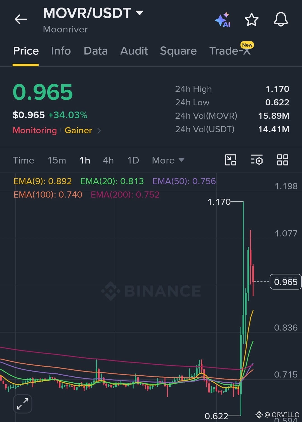Screen dimensions: 302x422
Task: Switch to the Price tab
Action: (x=26, y=51)
